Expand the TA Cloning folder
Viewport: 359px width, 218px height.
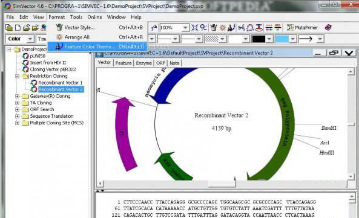click(x=17, y=103)
